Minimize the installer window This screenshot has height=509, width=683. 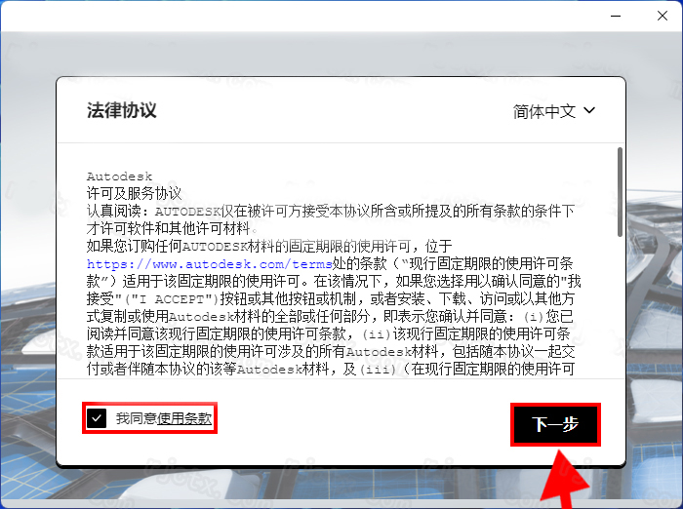[x=616, y=16]
